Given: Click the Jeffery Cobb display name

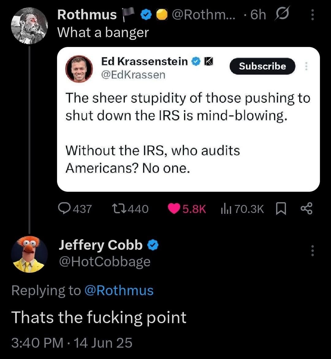Looking at the screenshot, I should point(101,245).
